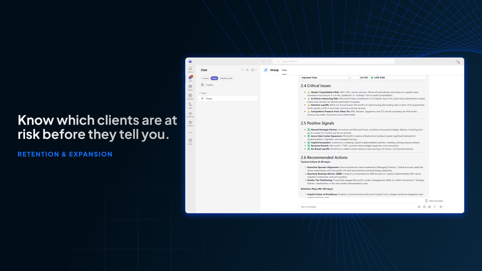The image size is (482, 271).
Task: Click the RETENTION & EXPANSION label
Action: pos(65,154)
